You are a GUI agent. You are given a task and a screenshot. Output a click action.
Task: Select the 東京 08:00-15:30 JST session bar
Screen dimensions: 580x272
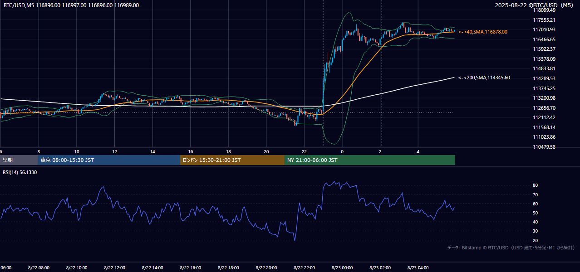pyautogui.click(x=109, y=160)
